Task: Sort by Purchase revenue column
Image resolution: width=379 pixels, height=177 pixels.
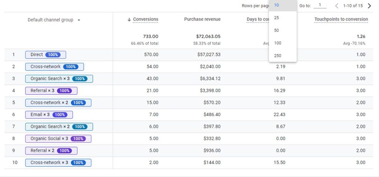Action: (x=202, y=19)
